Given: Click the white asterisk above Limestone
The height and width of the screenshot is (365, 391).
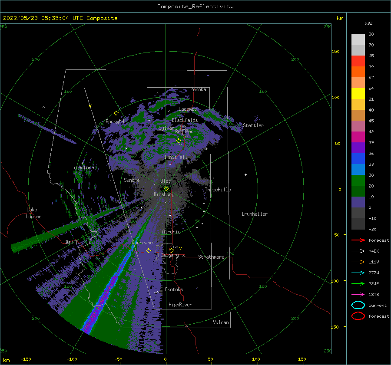Looking at the screenshot, I should coord(82,164).
